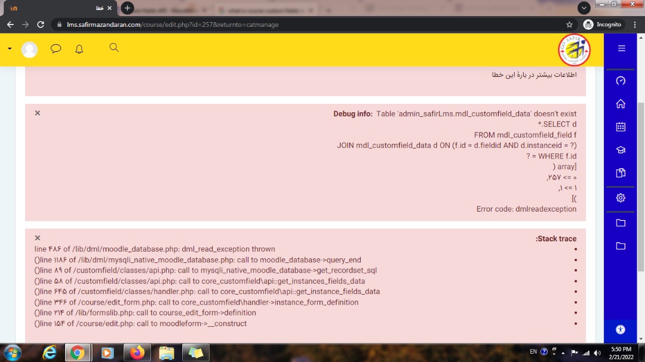The image size is (645, 362).
Task: Select the FROM mdl_customfield_field f line
Action: coord(525,135)
